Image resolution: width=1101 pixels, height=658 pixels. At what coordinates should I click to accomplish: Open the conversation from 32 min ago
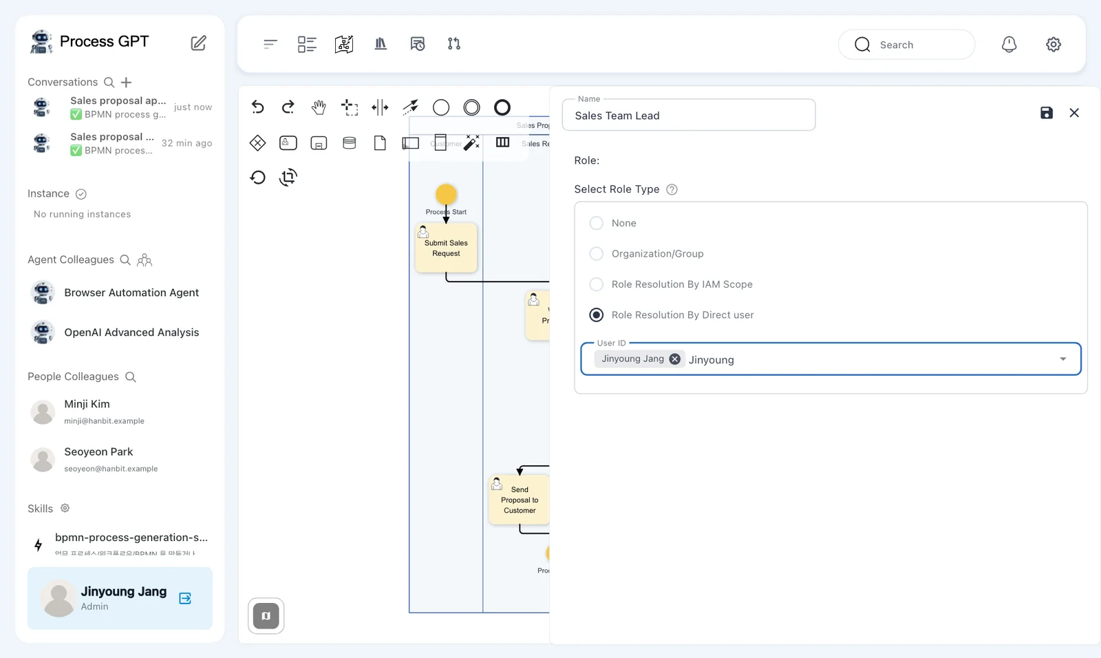click(x=120, y=143)
